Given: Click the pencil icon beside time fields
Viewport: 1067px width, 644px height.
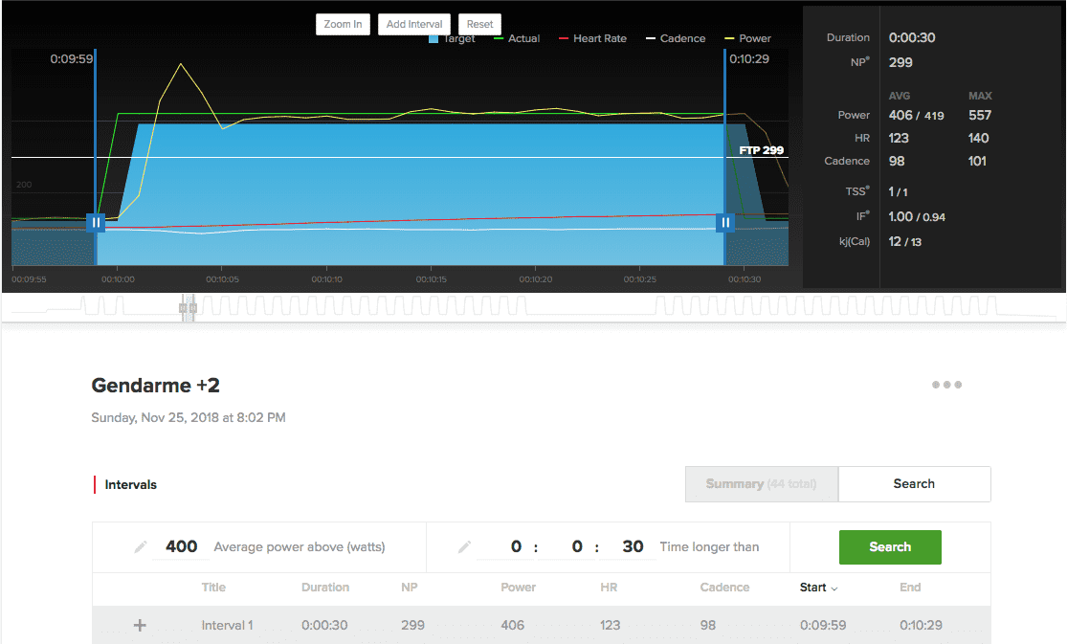Looking at the screenshot, I should (464, 547).
